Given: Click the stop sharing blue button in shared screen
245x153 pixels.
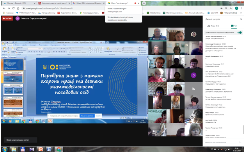Looking at the screenshot, I should (x=87, y=116).
